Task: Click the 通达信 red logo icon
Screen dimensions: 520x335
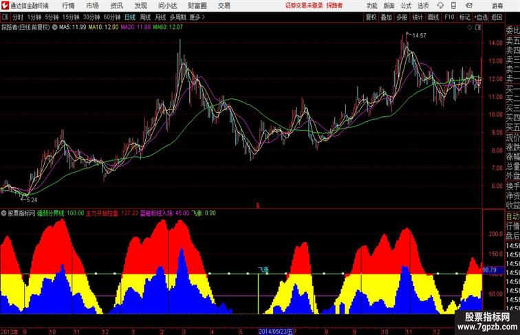Action: pos(5,6)
